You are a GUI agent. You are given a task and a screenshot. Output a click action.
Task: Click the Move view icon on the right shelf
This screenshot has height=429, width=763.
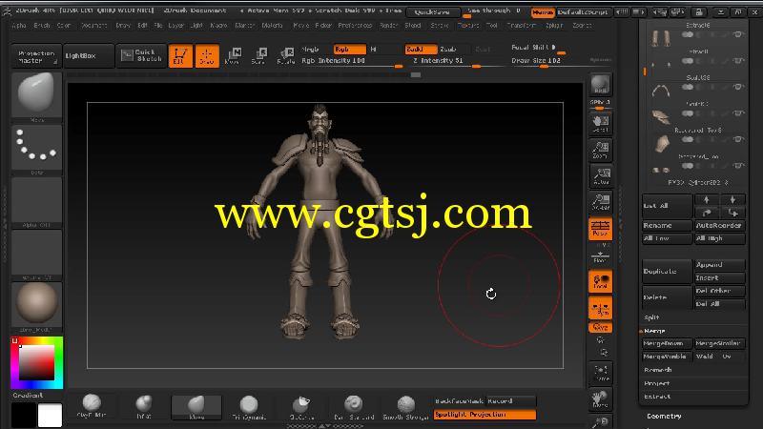601,398
